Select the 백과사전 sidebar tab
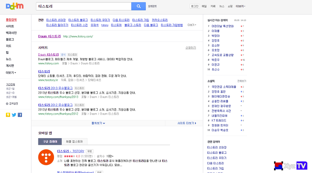The image size is (312, 173). tap(11, 33)
